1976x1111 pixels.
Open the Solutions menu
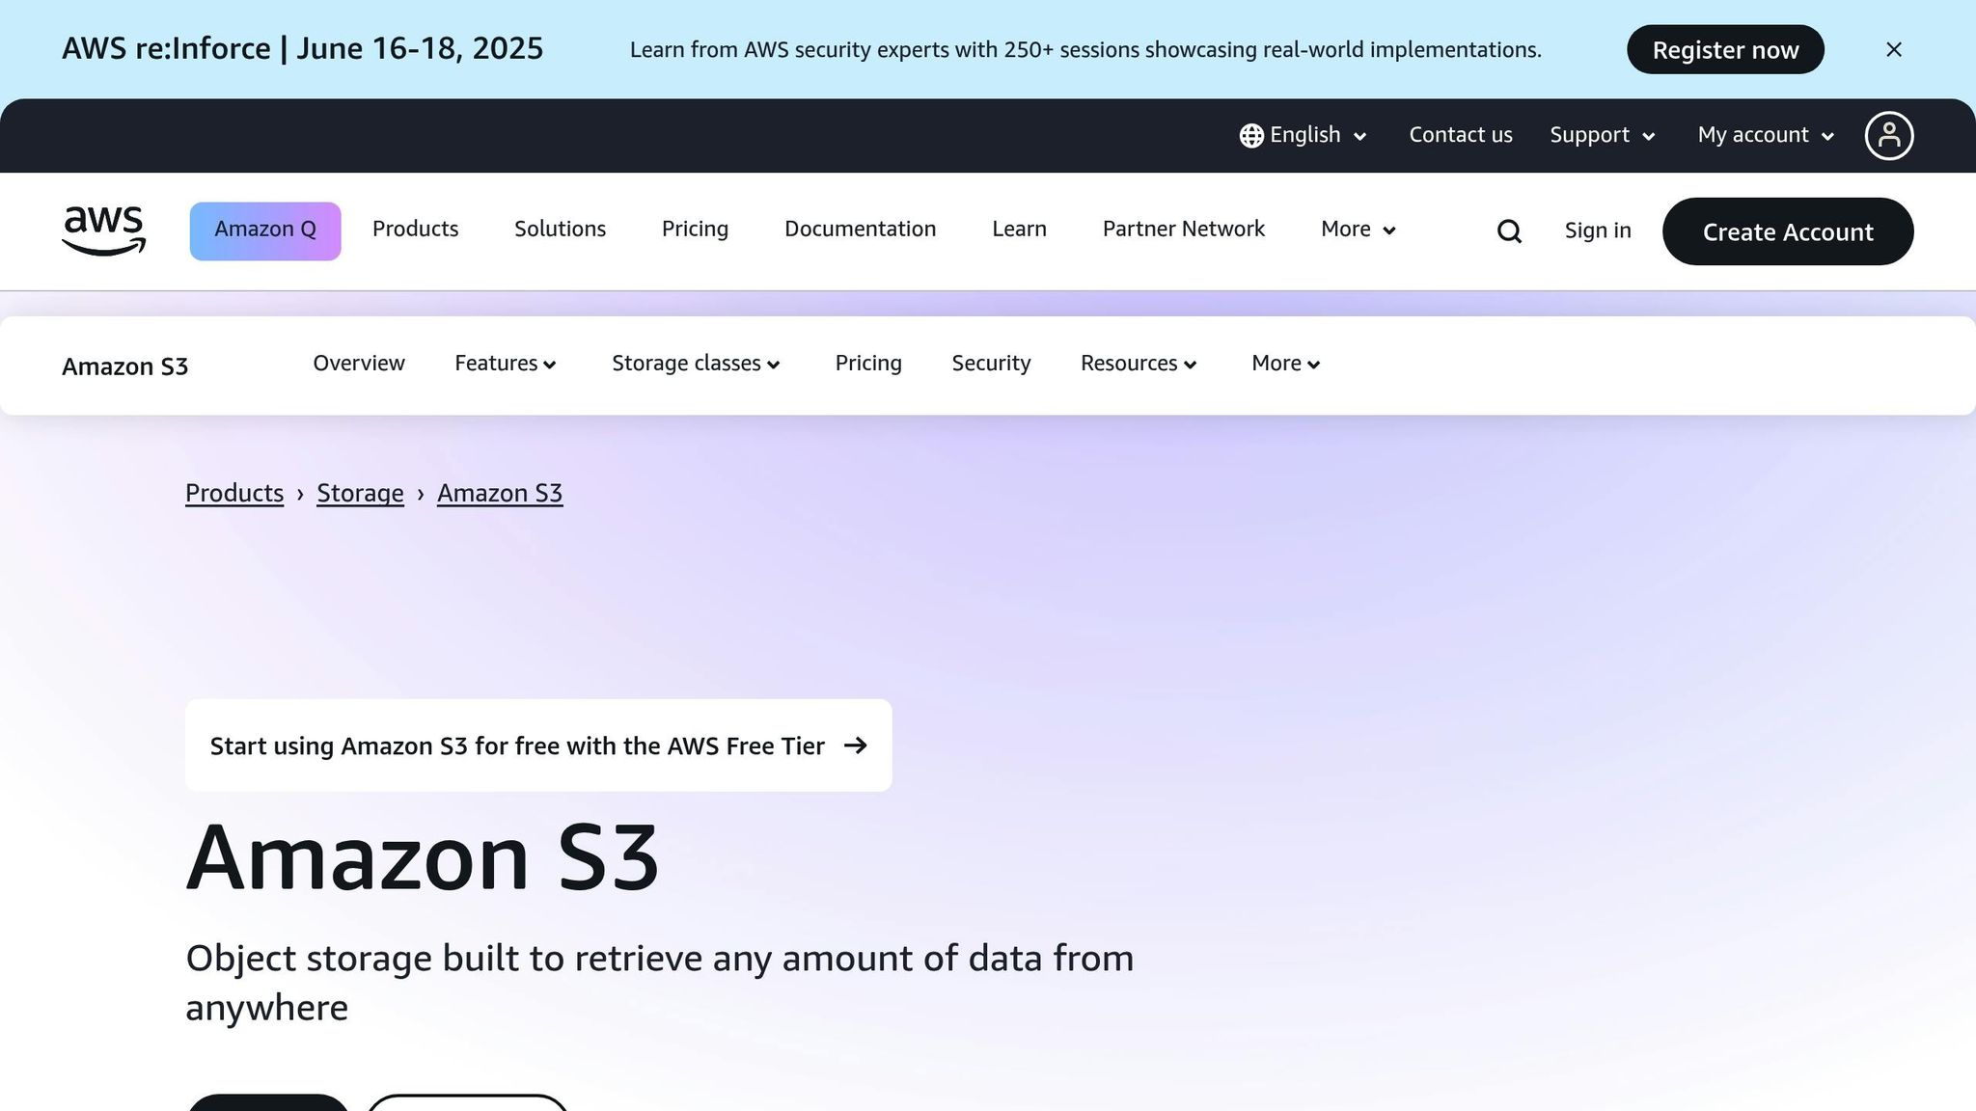tap(560, 230)
